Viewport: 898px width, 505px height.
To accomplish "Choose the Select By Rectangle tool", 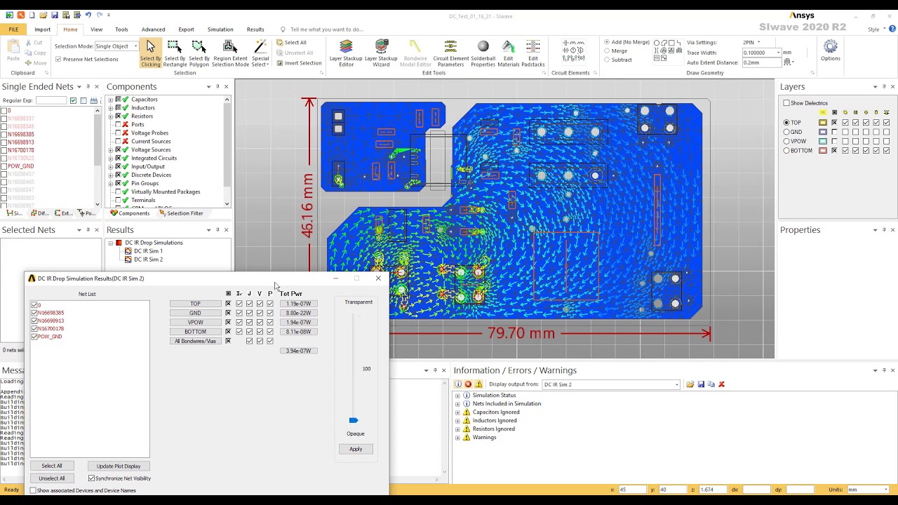I will pyautogui.click(x=175, y=53).
